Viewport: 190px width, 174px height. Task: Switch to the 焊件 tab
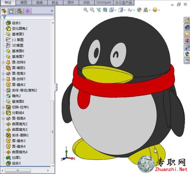[71, 3]
